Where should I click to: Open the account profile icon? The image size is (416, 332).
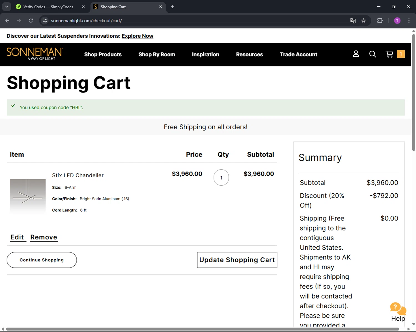pyautogui.click(x=356, y=54)
